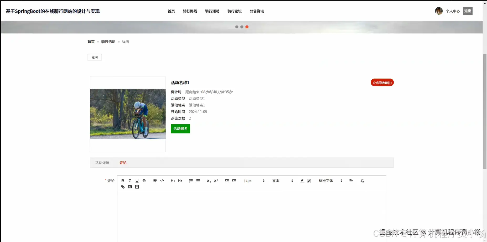Open 公告资讯 from the top menu
Screen dimensions: 487x242
click(x=257, y=11)
